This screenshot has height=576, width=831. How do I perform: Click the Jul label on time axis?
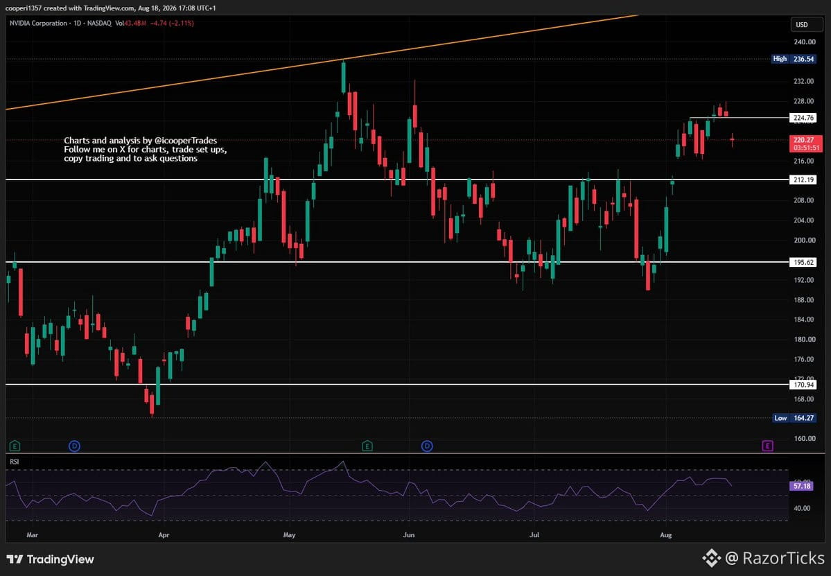tap(534, 534)
